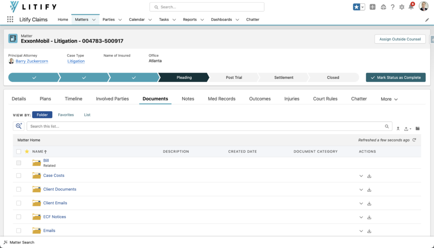
Task: Open the app launcher grid icon
Action: click(10, 19)
